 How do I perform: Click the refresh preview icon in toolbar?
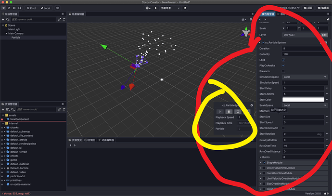coord(185,8)
